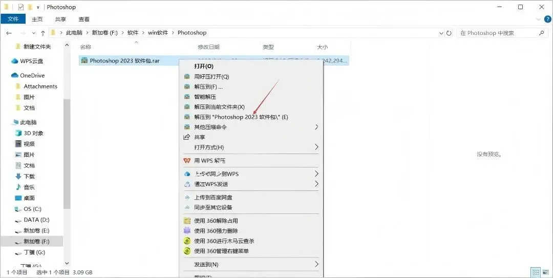This screenshot has height=278, width=553.
Task: Switch to details view icon in status bar
Action: [536, 272]
